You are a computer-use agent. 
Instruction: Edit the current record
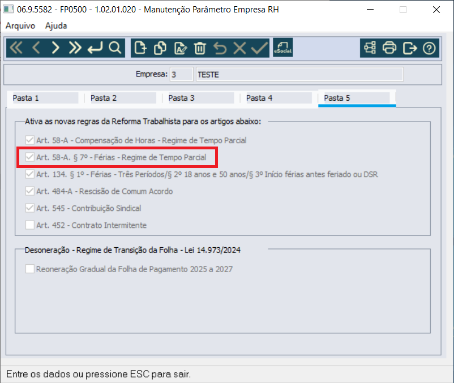pyautogui.click(x=181, y=48)
